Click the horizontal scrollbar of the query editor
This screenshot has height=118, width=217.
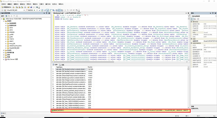click(120, 62)
